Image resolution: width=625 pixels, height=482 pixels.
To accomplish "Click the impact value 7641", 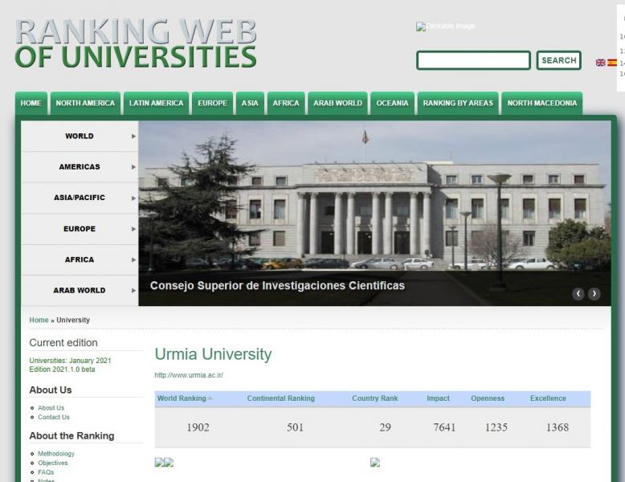I will [x=444, y=427].
